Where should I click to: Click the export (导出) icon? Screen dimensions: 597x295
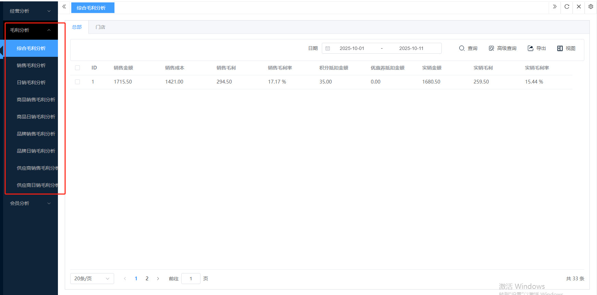coord(531,48)
